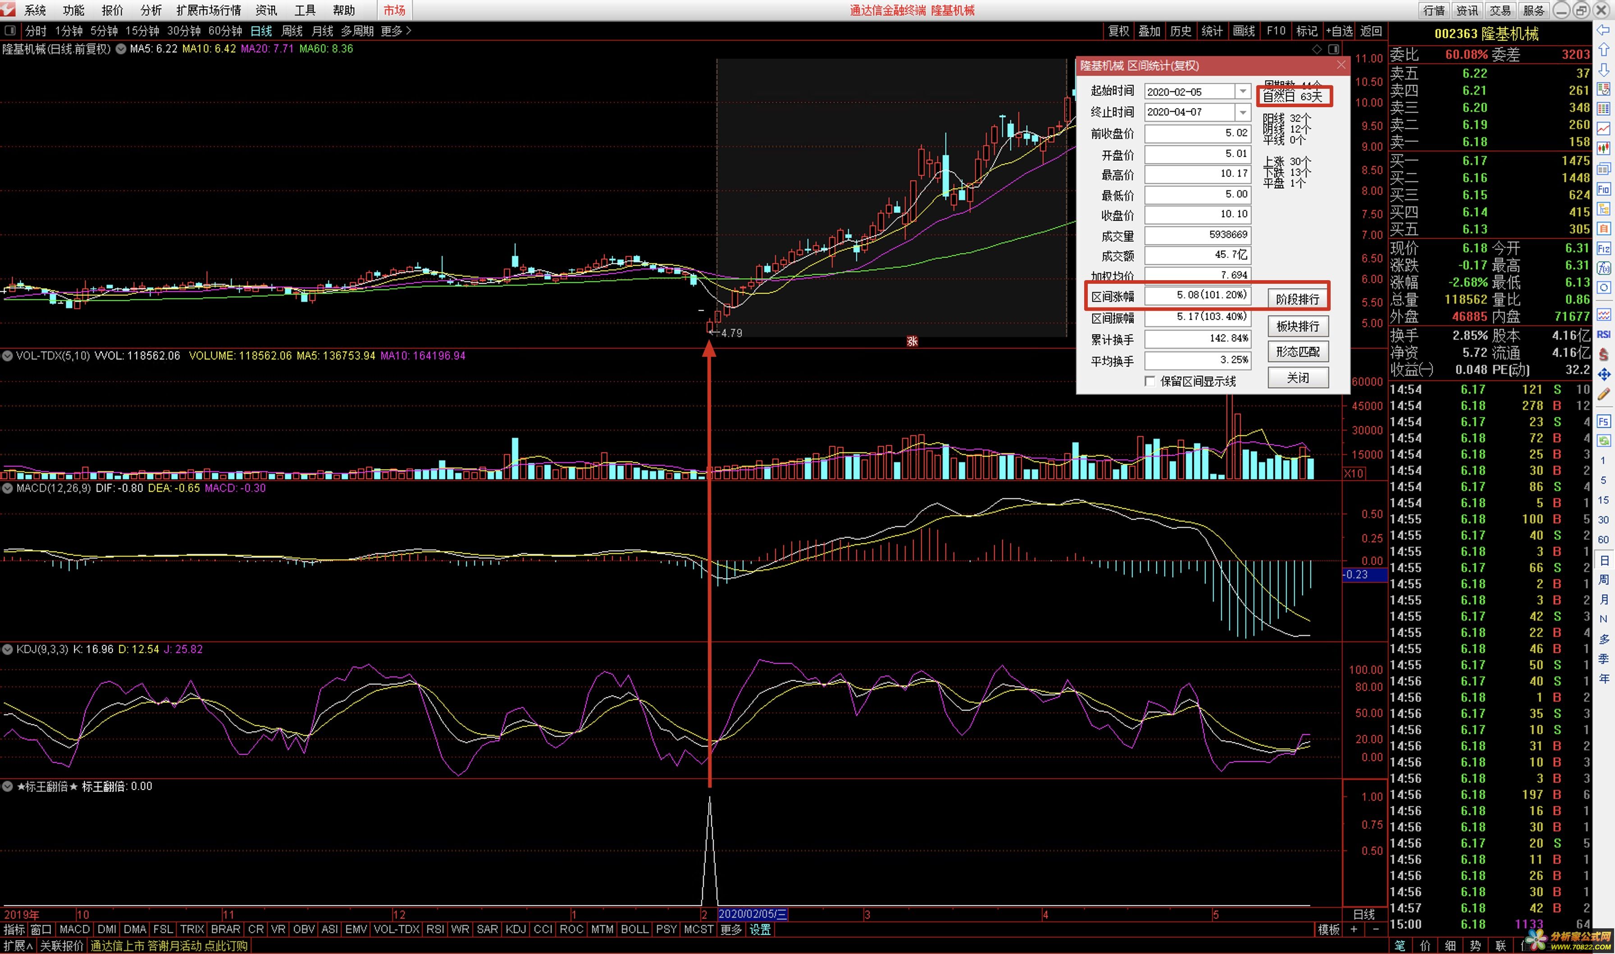Click the split-window icon above the chart

click(1333, 50)
